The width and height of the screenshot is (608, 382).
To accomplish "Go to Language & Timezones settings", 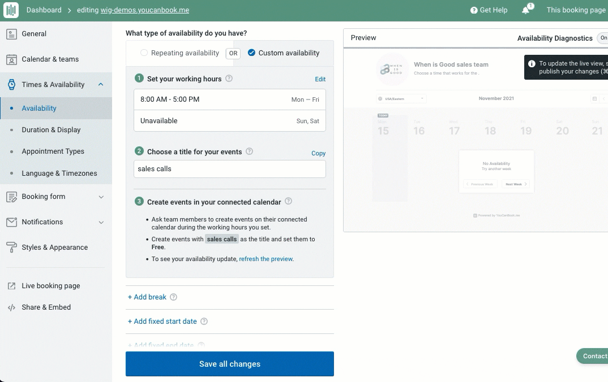I will click(x=59, y=173).
